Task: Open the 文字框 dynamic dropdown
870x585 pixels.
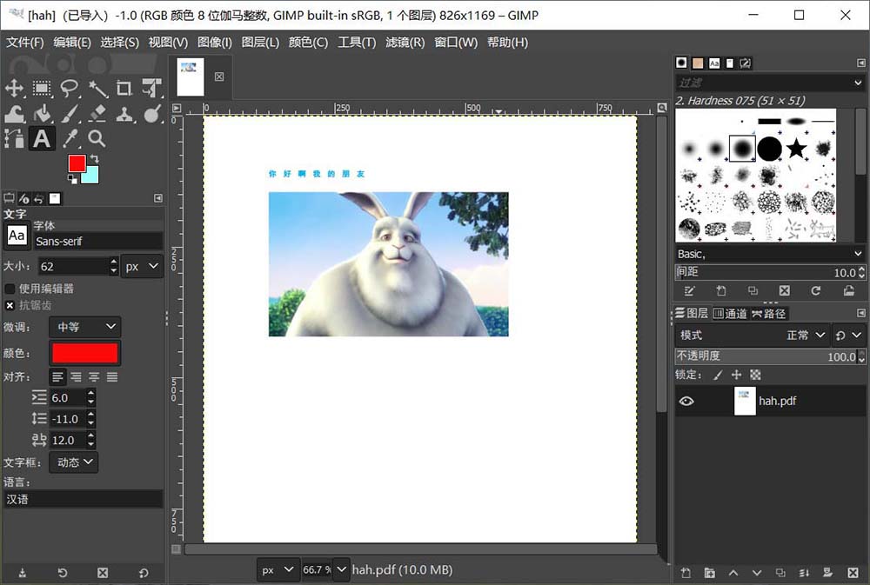Action: click(x=74, y=462)
